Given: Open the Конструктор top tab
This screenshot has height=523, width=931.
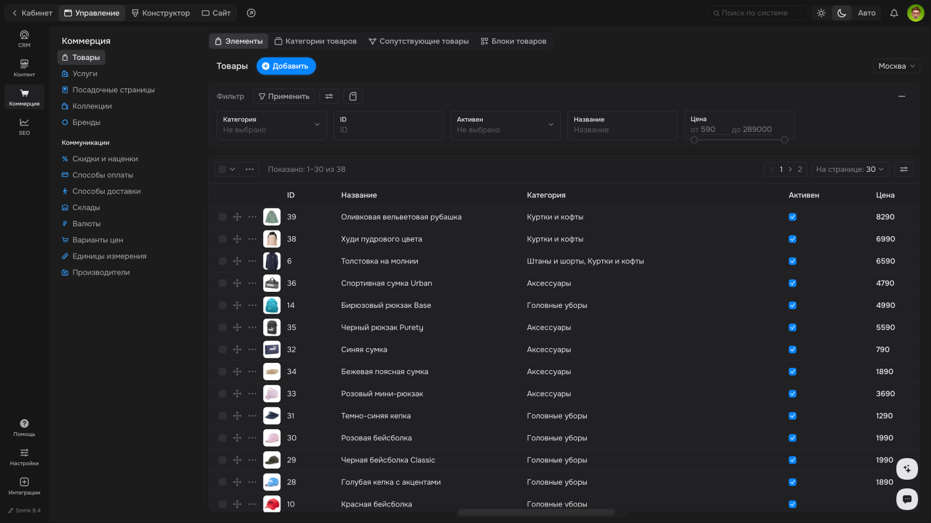Looking at the screenshot, I should point(161,13).
